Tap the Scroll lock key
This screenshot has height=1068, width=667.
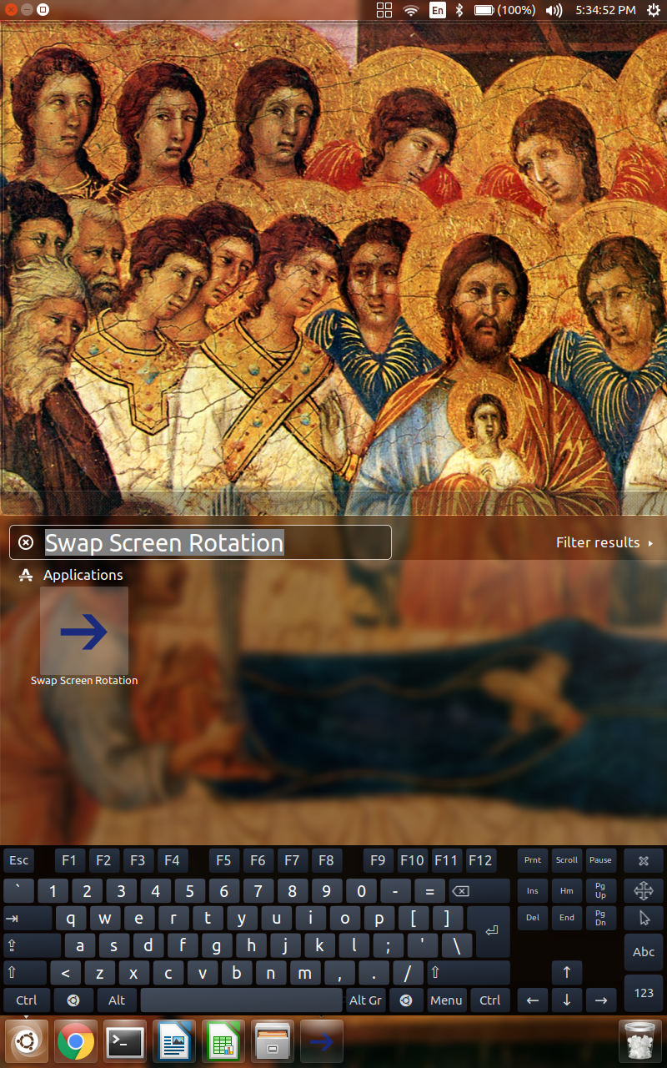click(567, 860)
